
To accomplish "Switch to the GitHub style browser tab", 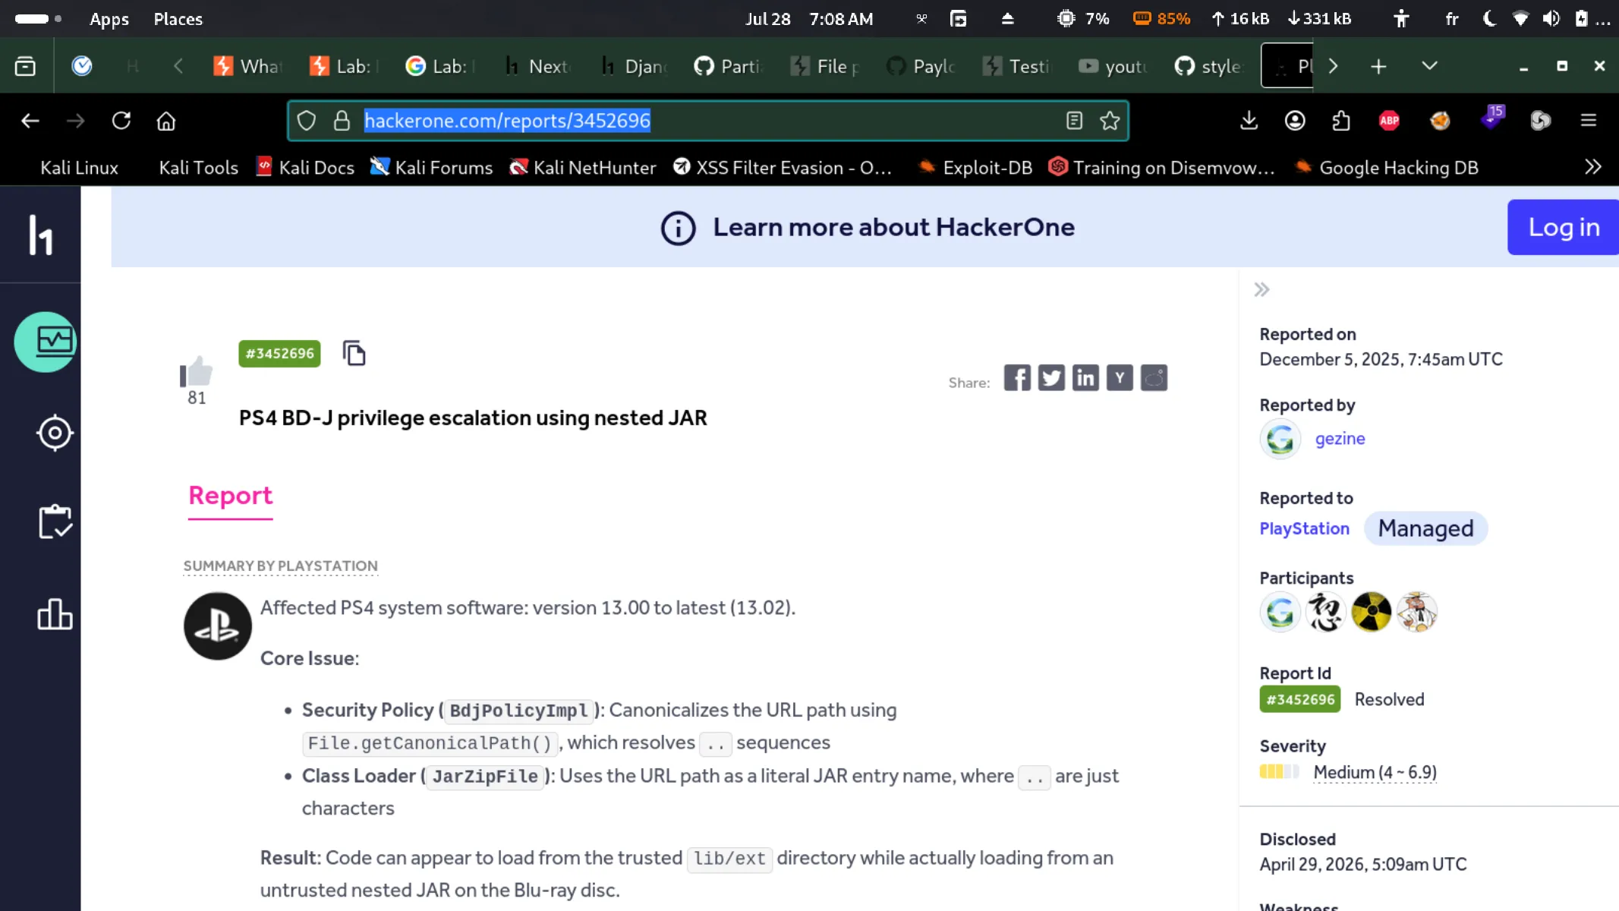I will [x=1208, y=67].
